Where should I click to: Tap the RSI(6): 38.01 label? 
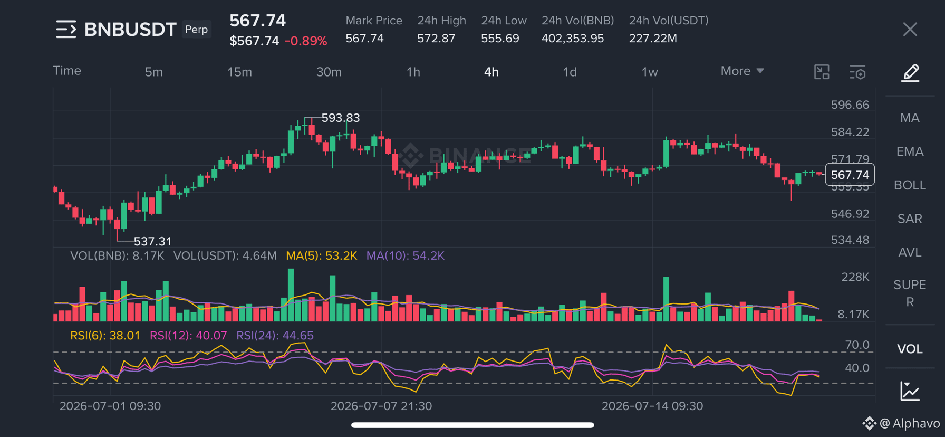pyautogui.click(x=105, y=336)
